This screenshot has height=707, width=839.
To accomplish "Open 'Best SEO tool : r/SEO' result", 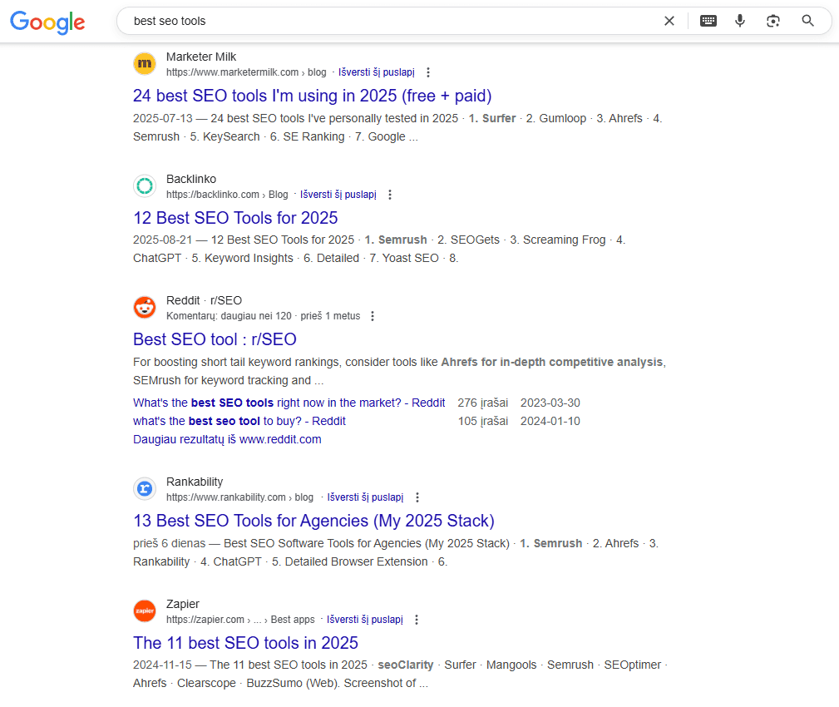I will click(x=215, y=339).
